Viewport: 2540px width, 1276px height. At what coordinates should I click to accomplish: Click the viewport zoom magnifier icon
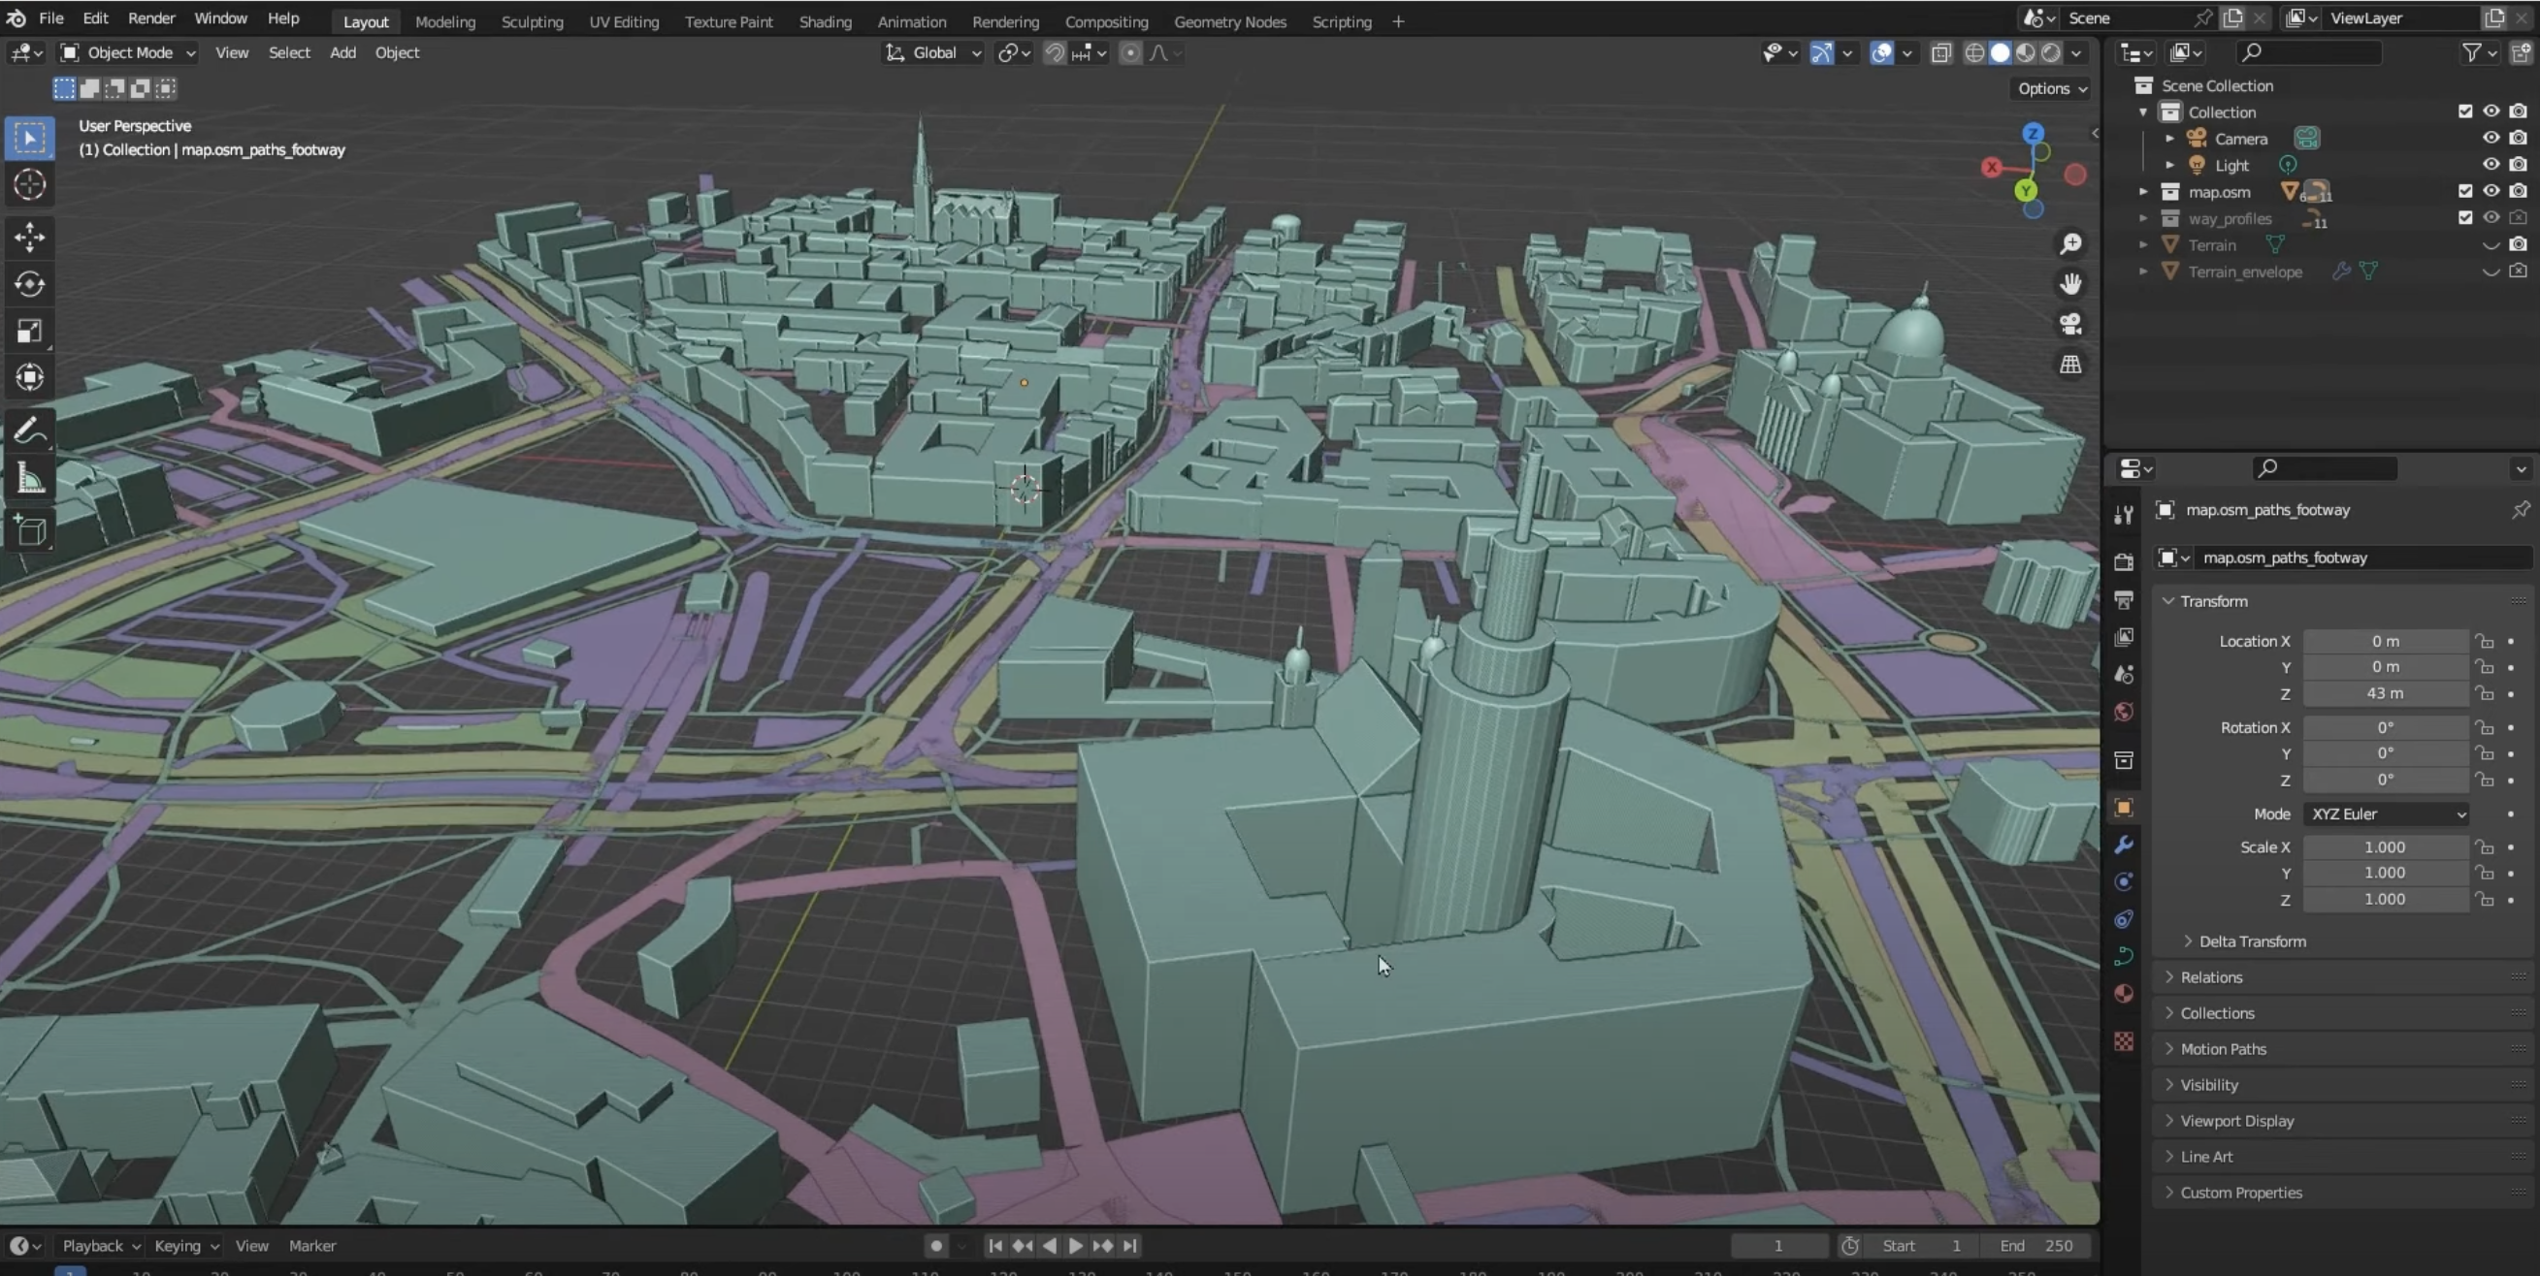(x=2070, y=243)
